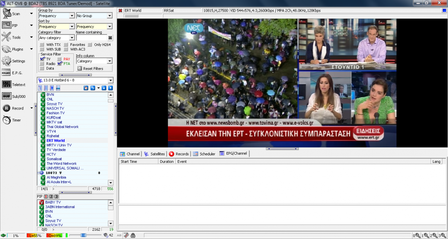Click the Sub/000 subtitles icon
448x239 pixels.
coord(7,96)
